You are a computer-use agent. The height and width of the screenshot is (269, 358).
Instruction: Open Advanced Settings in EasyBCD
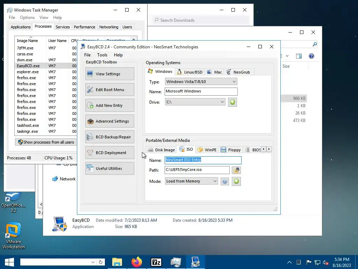pyautogui.click(x=109, y=121)
